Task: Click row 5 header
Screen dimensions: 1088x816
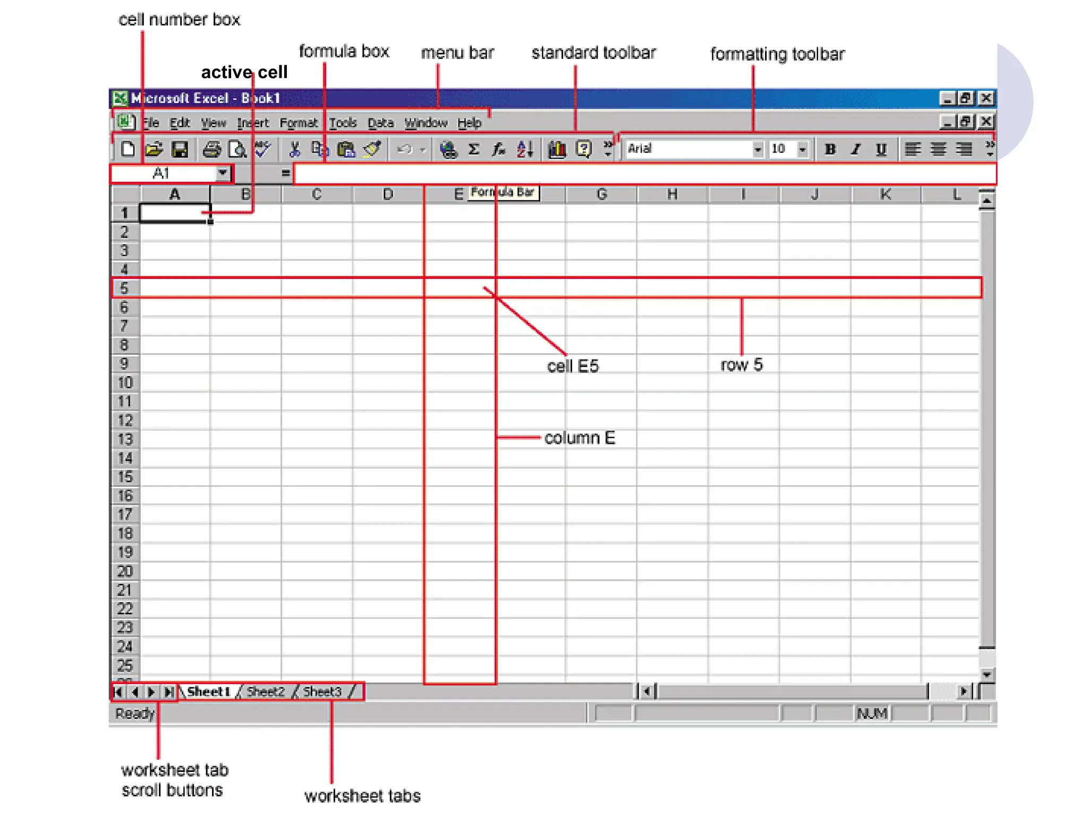Action: (x=124, y=288)
